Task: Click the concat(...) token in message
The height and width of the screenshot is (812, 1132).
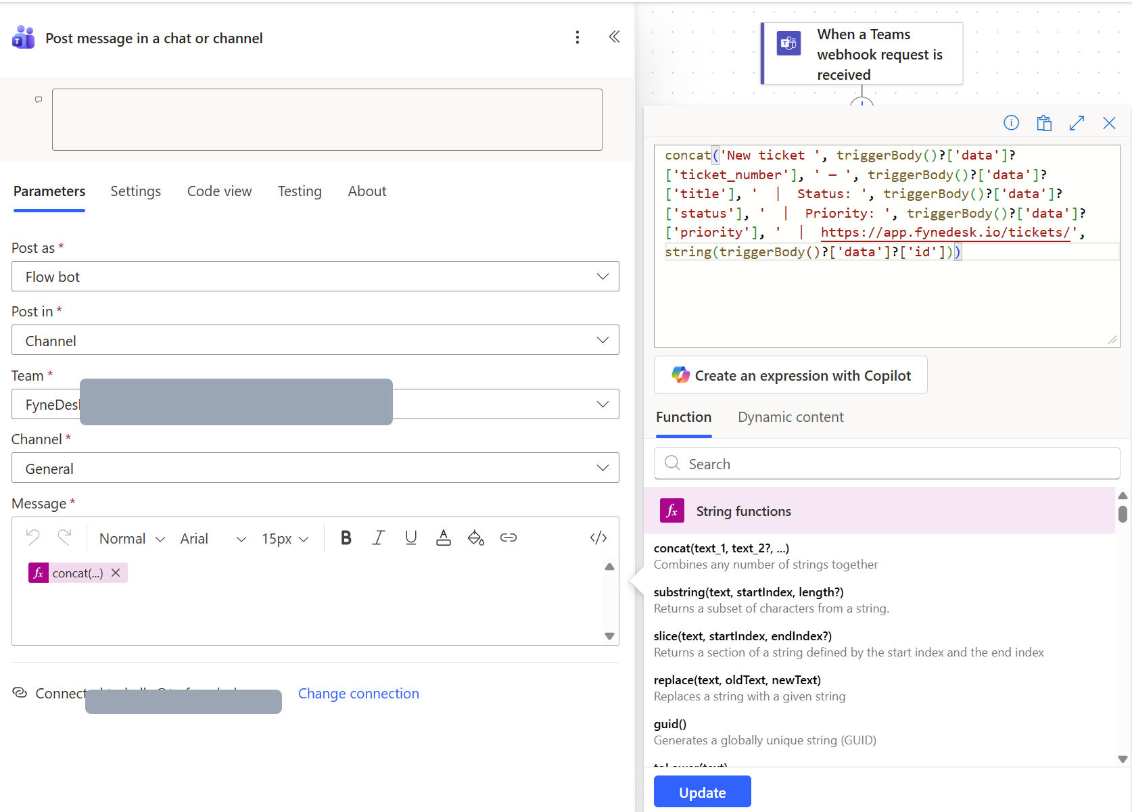Action: 77,573
